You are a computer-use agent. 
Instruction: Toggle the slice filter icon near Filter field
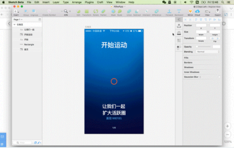point(38,143)
